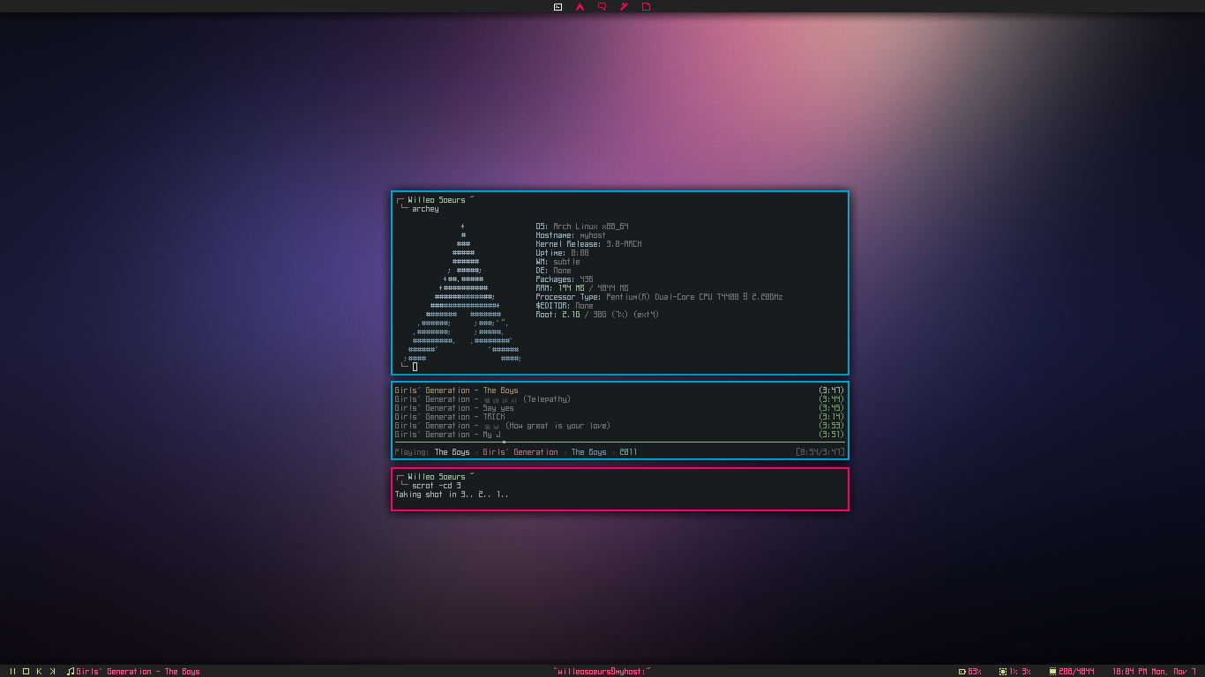The width and height of the screenshot is (1205, 677).
Task: Pause playback in bottom panel
Action: (x=12, y=671)
